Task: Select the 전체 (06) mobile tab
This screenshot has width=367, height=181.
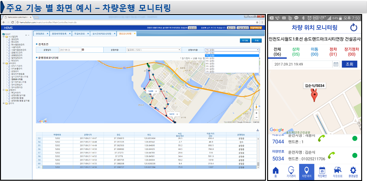Action: pyautogui.click(x=277, y=51)
